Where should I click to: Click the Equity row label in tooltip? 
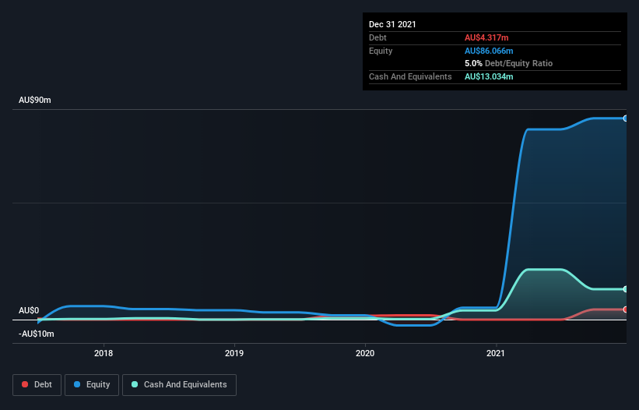point(381,51)
